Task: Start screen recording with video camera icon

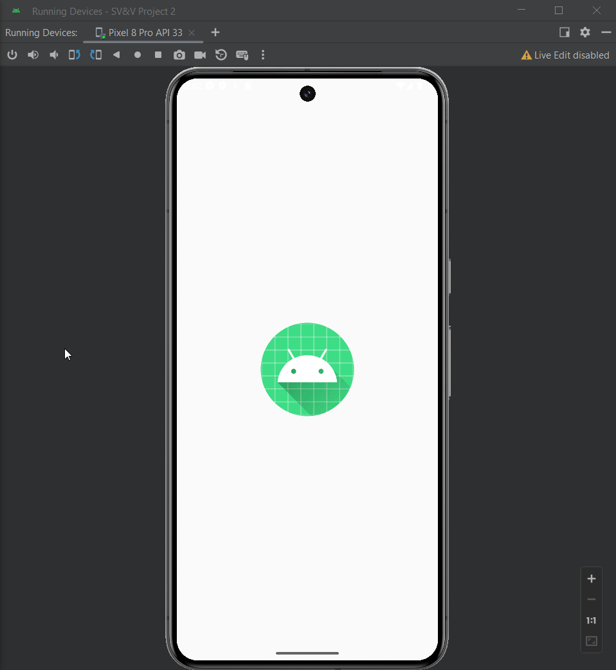Action: [200, 55]
